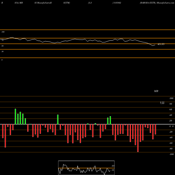Click the 80 label on MR axis
175x175 pixels.
[x=171, y=104]
